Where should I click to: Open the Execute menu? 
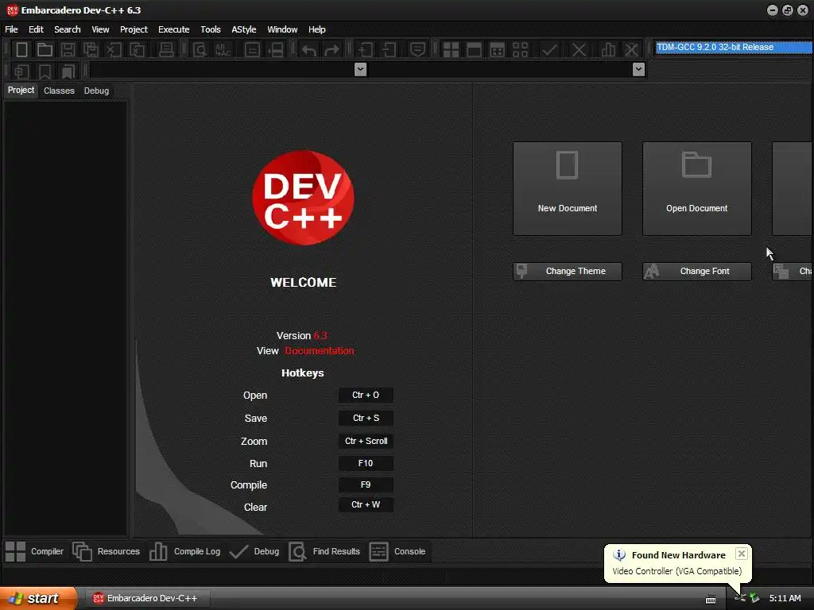pyautogui.click(x=174, y=29)
